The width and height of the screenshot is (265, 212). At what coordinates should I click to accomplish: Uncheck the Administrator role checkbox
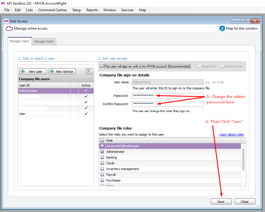point(102,152)
